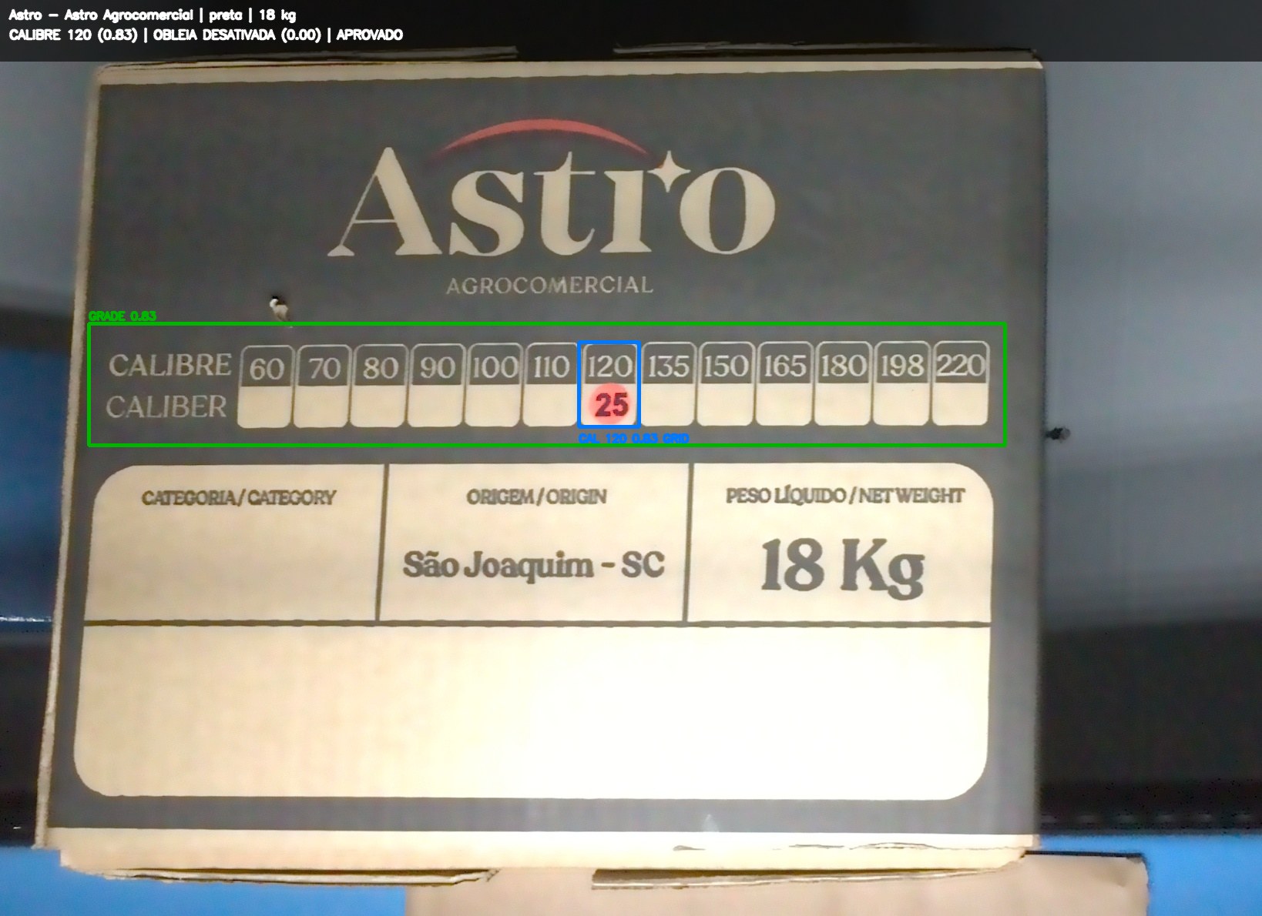
Task: Choose the caliber 90 cell
Action: pos(436,385)
